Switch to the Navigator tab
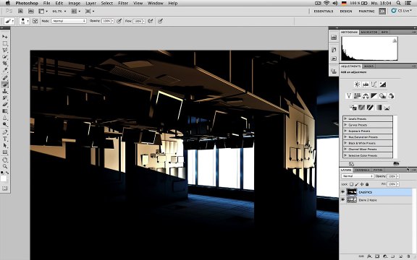 pos(369,32)
